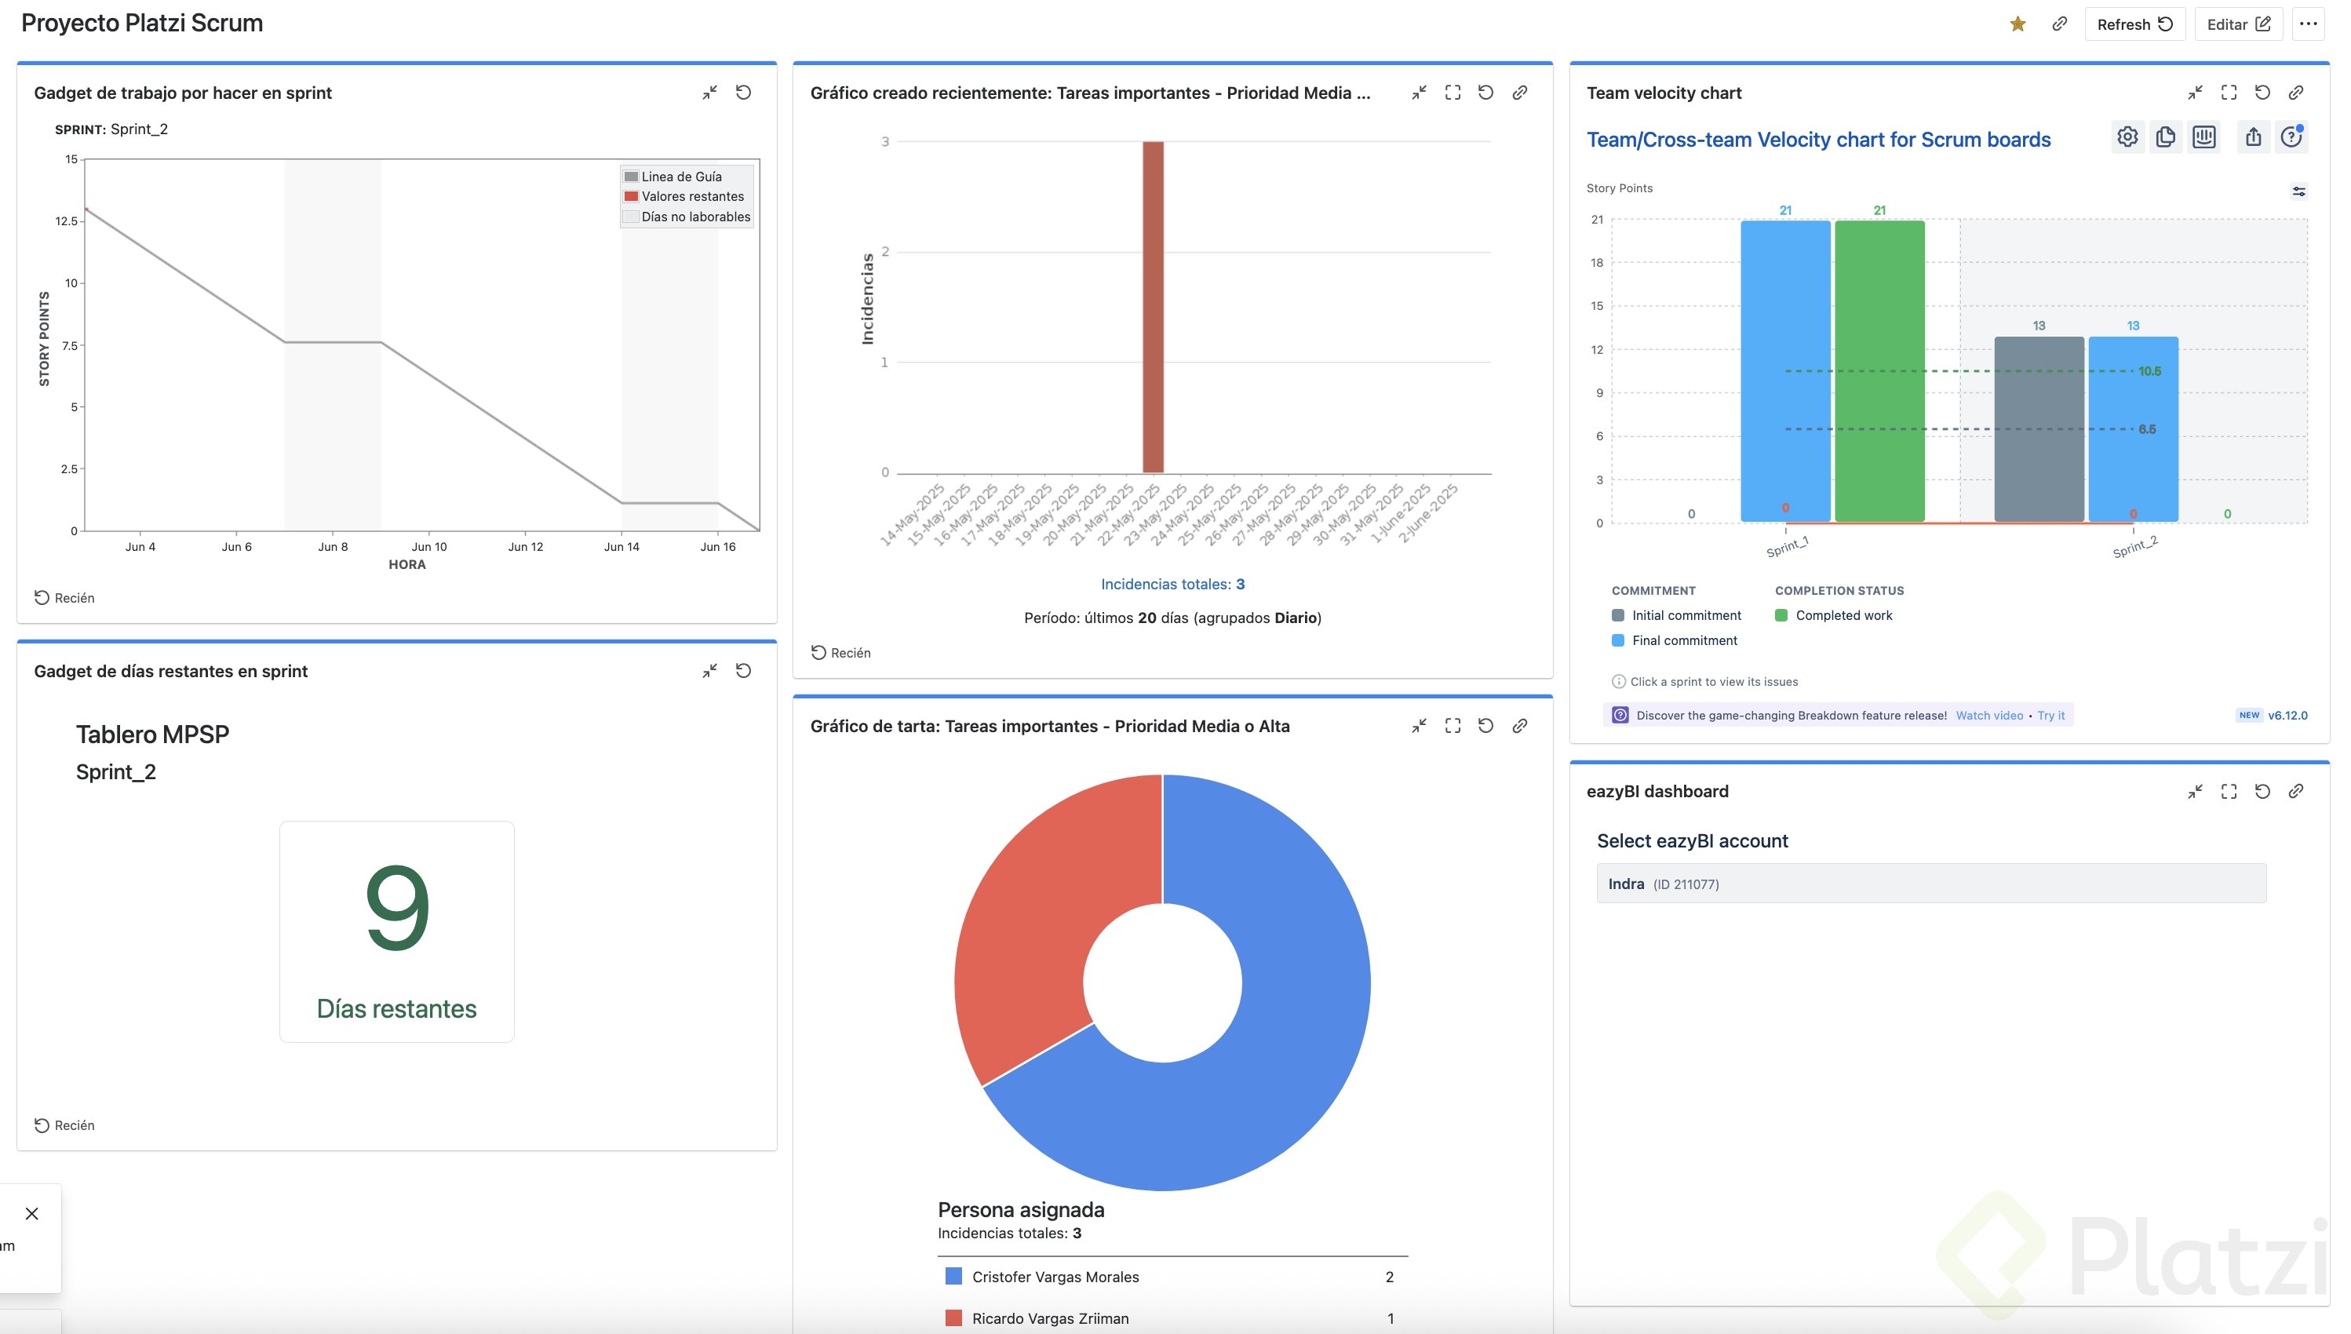Maximize the pie chart gadget to fullscreen
This screenshot has height=1334, width=2351.
point(1453,726)
